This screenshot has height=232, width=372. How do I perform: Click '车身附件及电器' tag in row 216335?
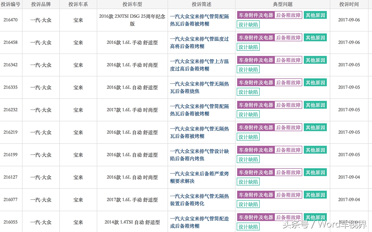click(x=256, y=82)
